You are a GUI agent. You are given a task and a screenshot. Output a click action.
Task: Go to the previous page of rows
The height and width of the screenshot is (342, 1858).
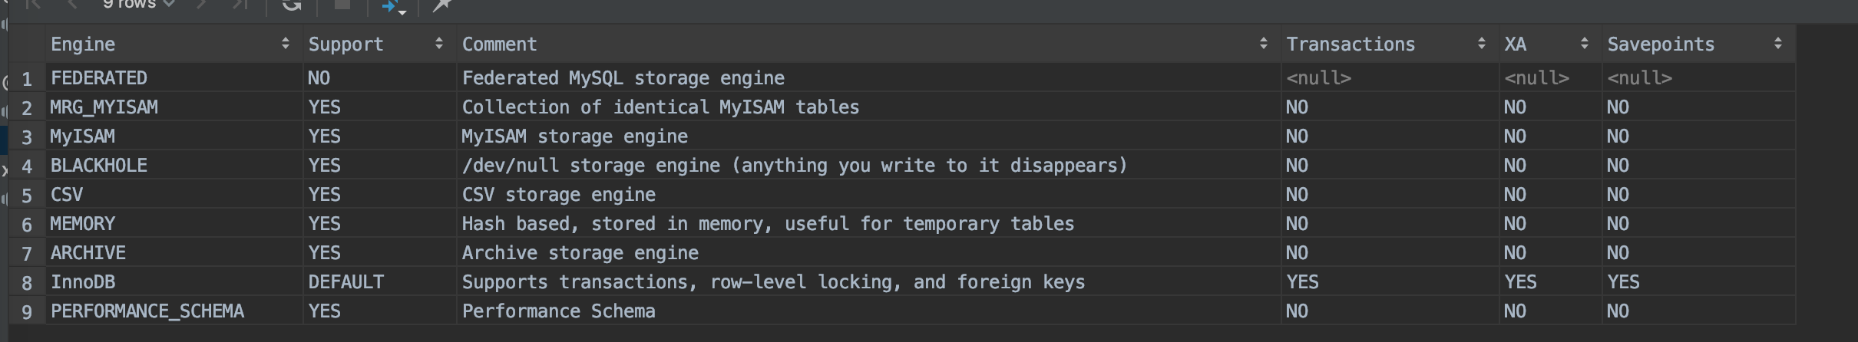(x=73, y=4)
